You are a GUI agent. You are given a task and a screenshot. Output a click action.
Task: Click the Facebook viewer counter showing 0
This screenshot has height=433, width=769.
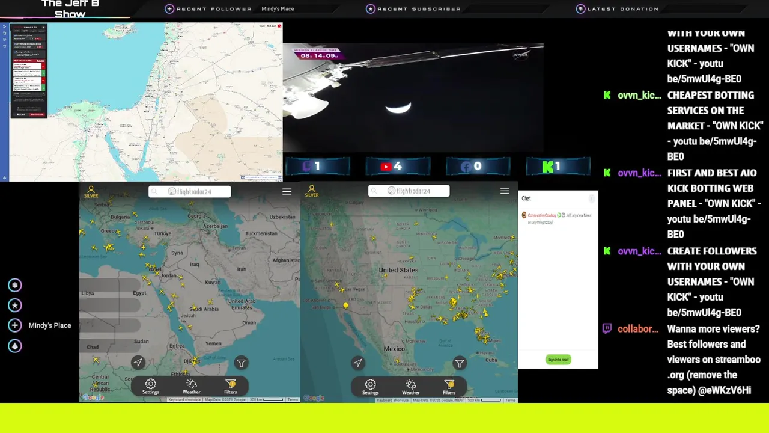(x=478, y=167)
